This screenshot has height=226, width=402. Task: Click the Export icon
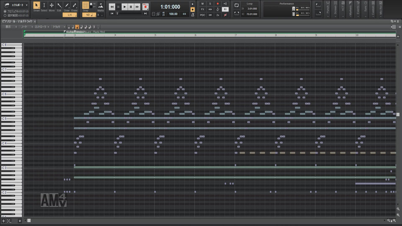[7, 5]
